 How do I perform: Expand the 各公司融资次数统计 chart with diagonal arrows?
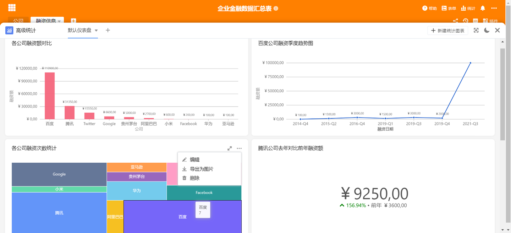click(230, 148)
